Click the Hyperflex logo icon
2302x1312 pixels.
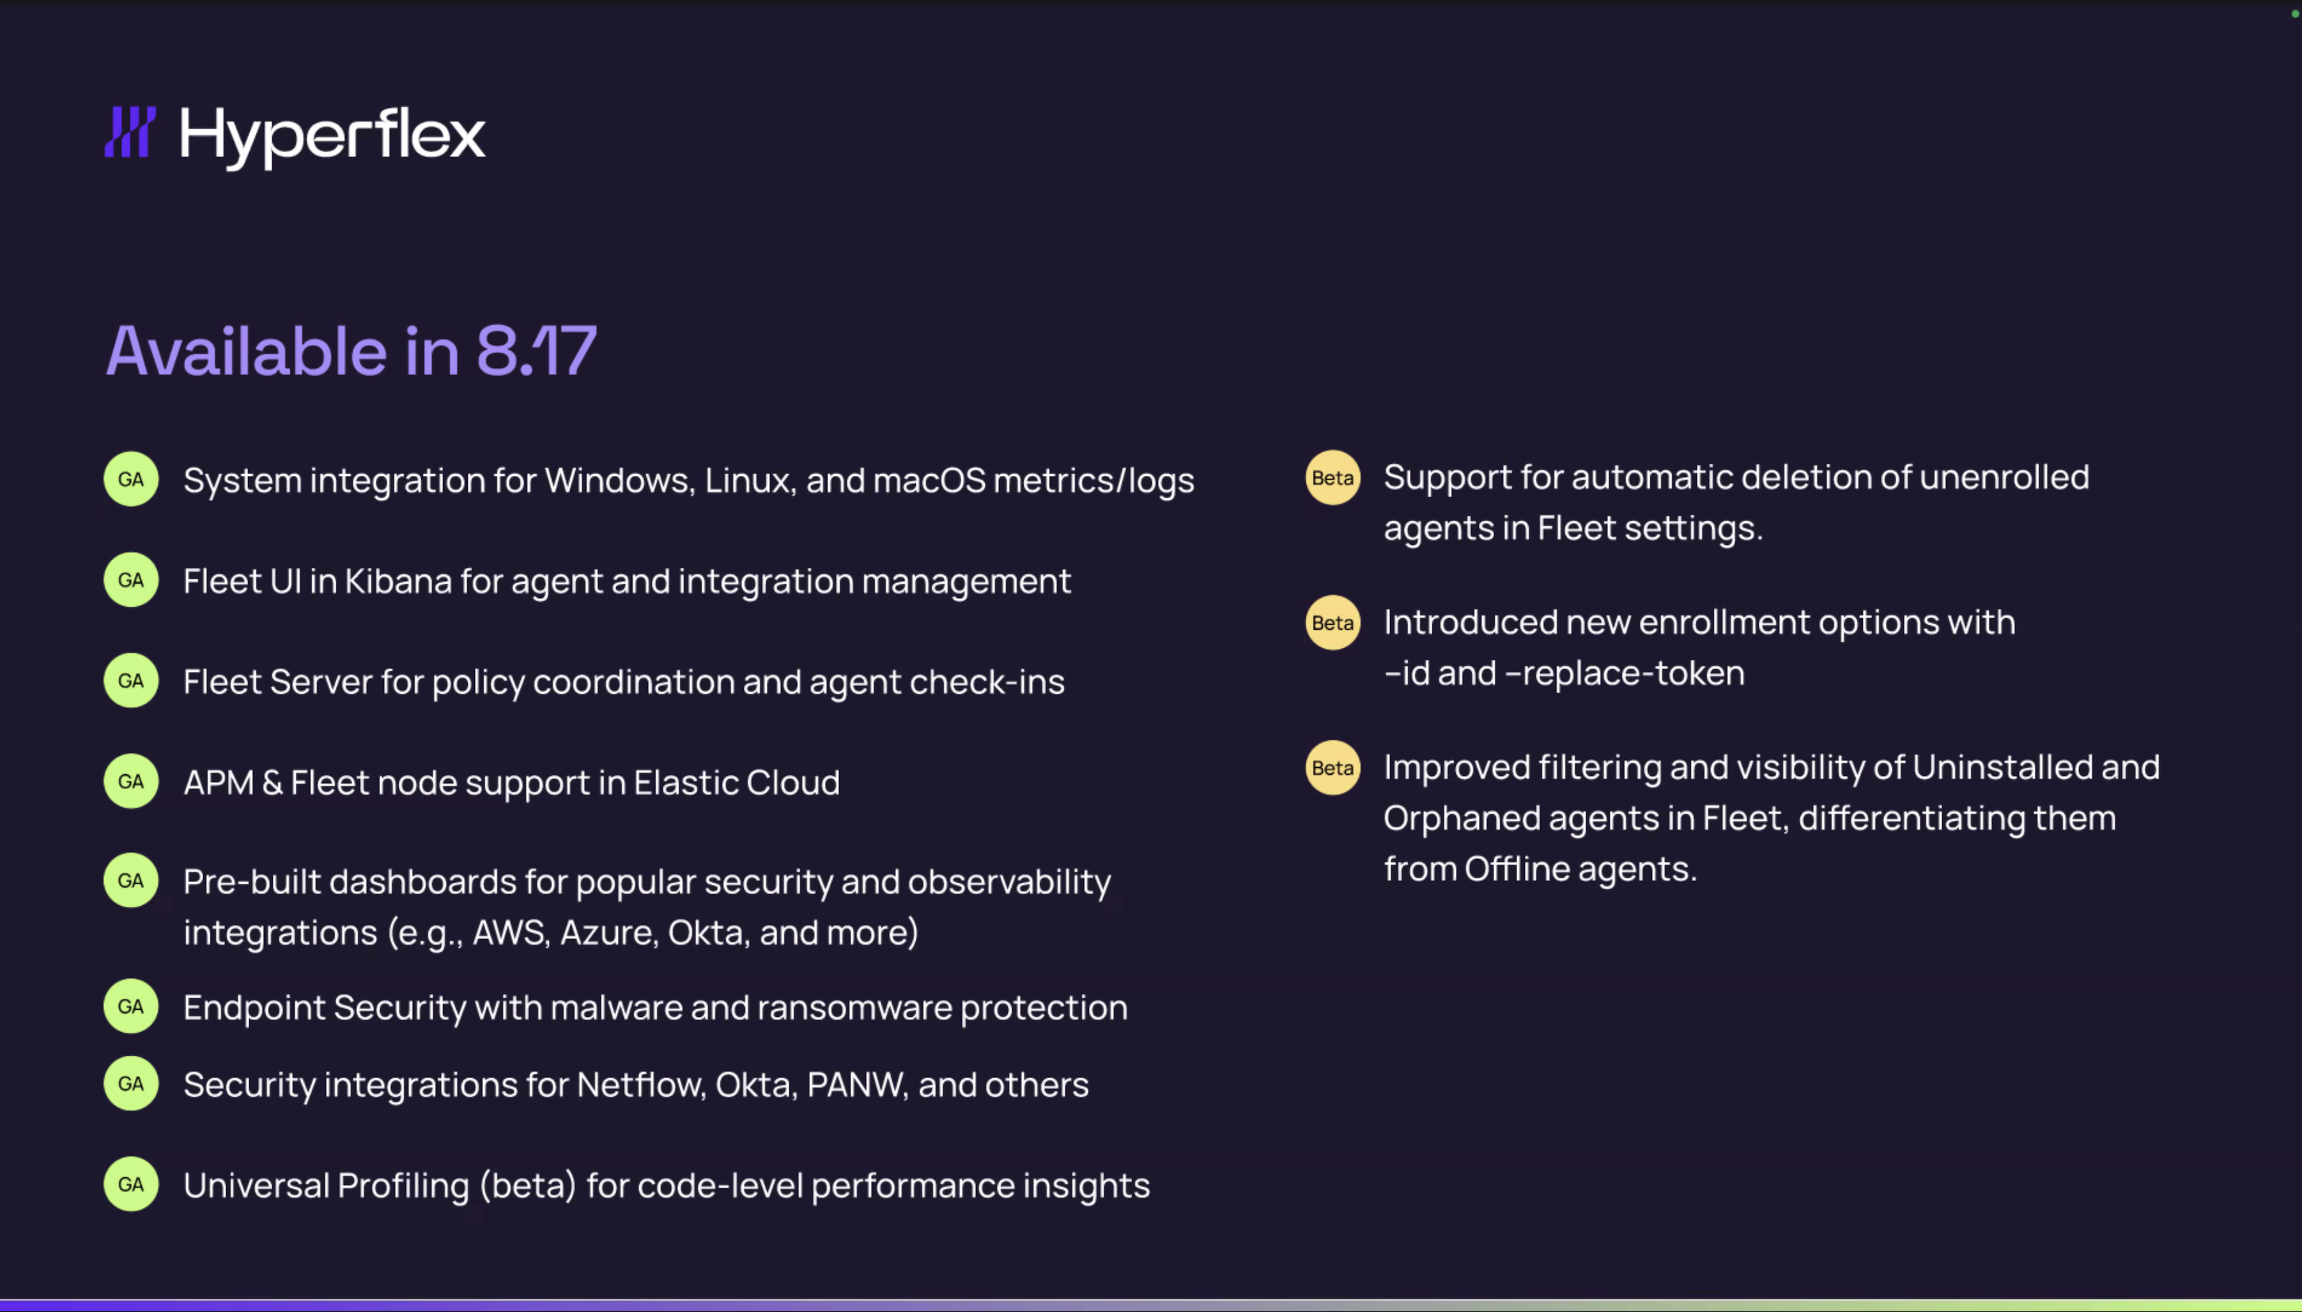coord(130,132)
